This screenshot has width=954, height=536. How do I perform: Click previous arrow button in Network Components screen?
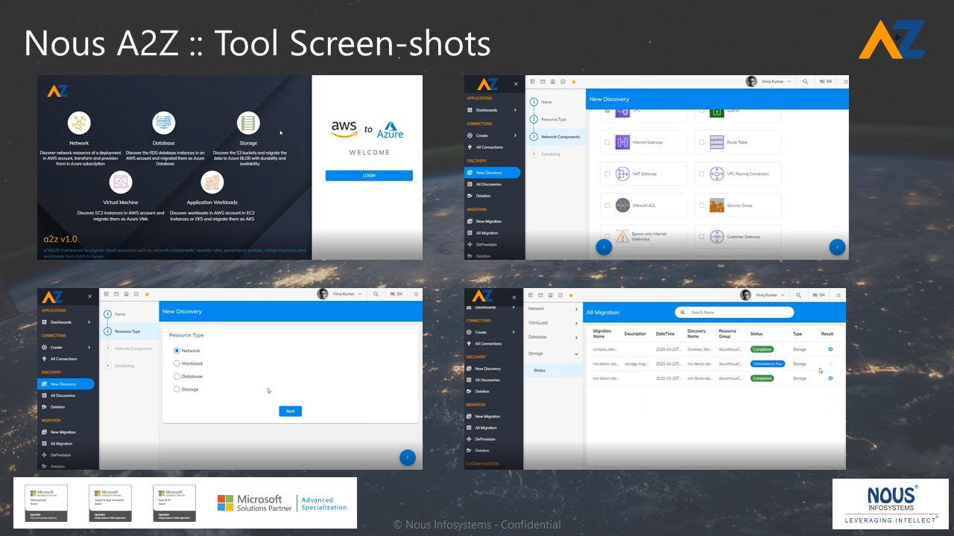point(604,247)
